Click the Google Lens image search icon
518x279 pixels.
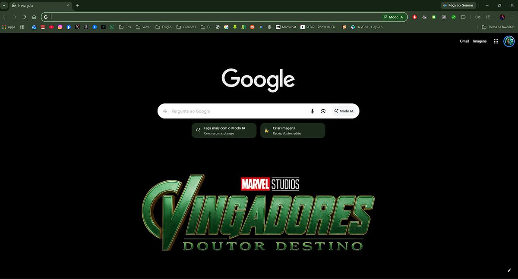tap(323, 111)
